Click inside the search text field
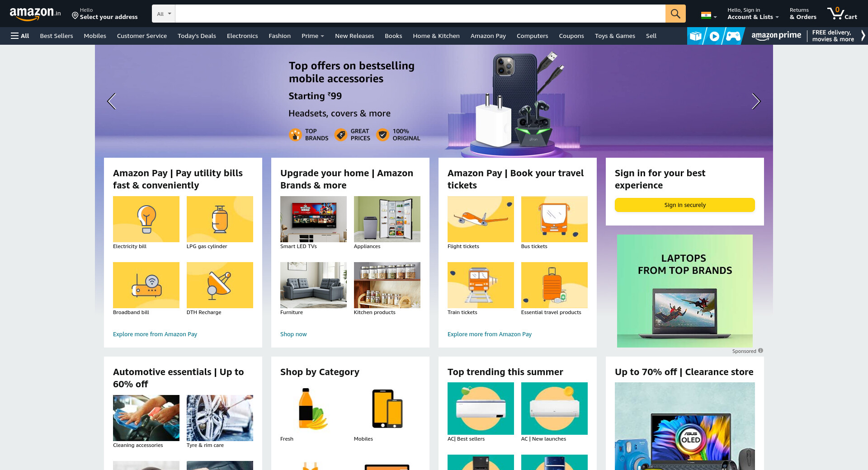This screenshot has width=868, height=470. (420, 14)
